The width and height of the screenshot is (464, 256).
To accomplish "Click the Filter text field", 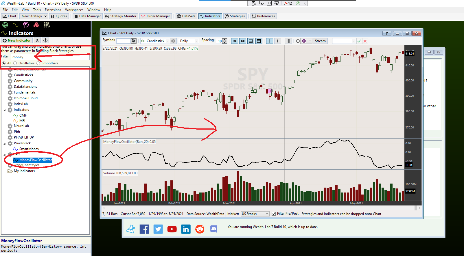I will coord(50,57).
